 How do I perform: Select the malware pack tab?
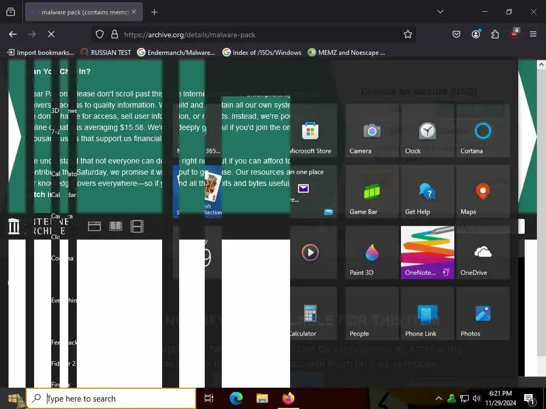[x=84, y=12]
